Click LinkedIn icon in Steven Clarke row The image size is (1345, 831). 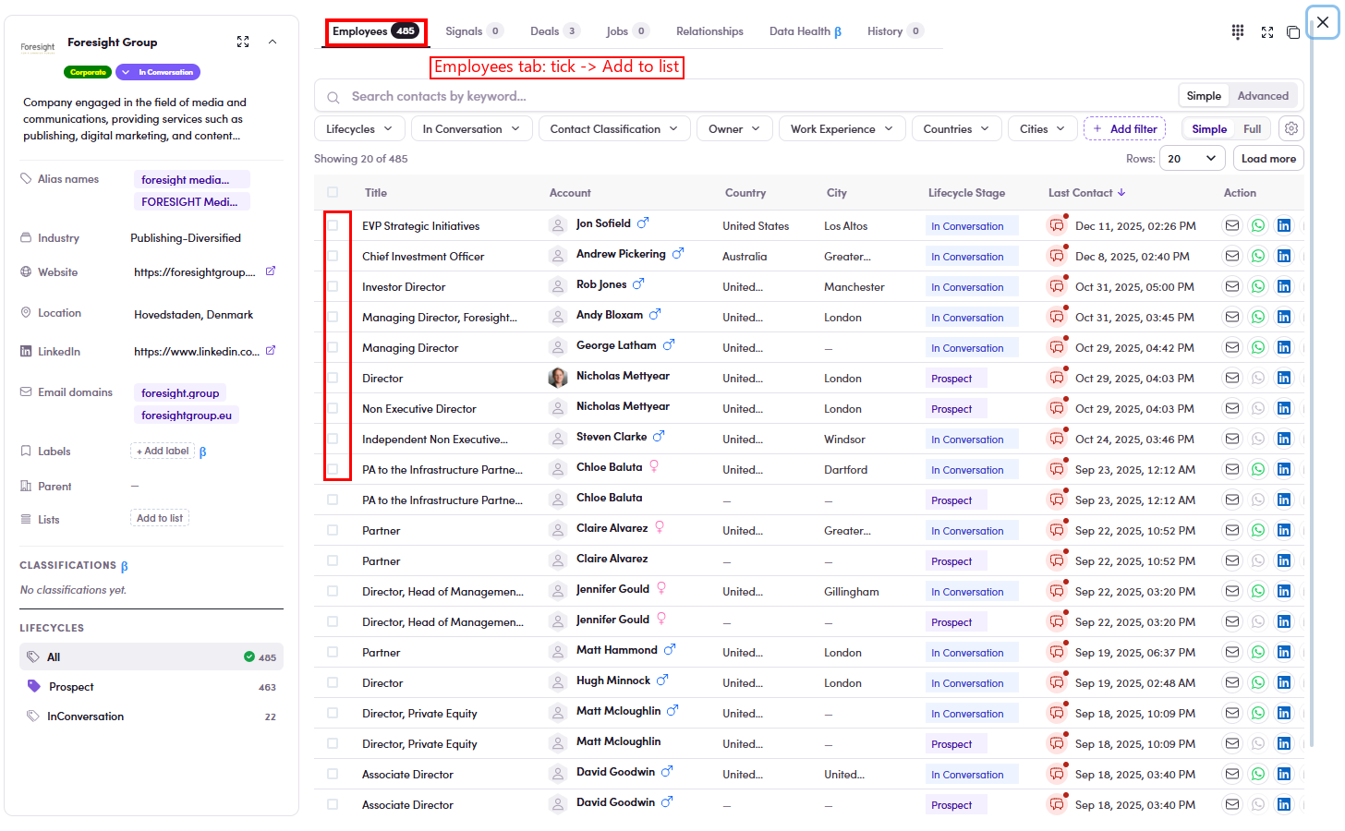coord(1284,439)
